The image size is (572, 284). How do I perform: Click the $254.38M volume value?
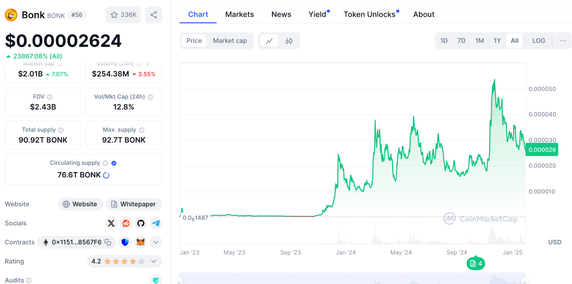click(110, 74)
